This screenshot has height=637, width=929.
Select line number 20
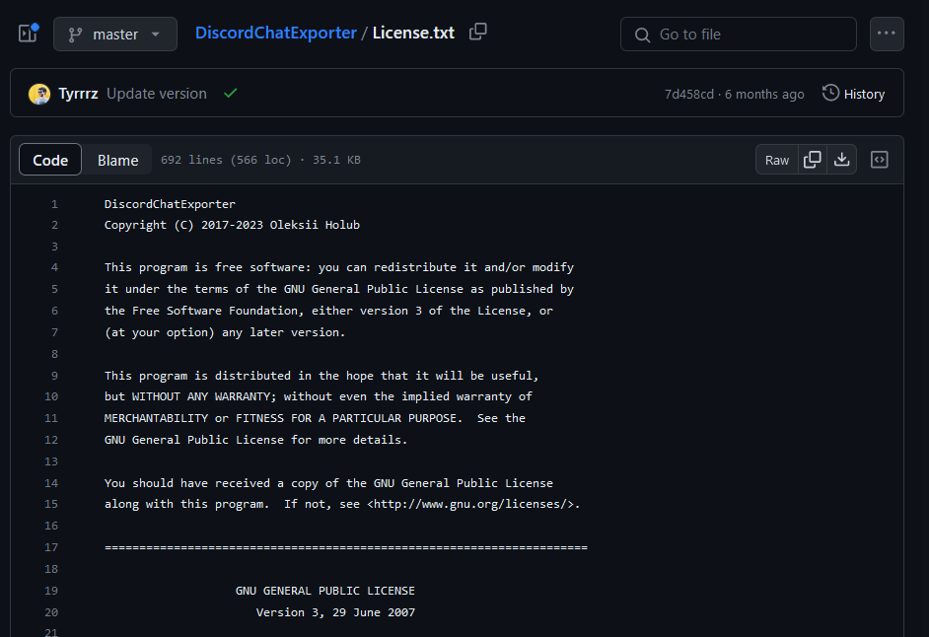[x=51, y=612]
